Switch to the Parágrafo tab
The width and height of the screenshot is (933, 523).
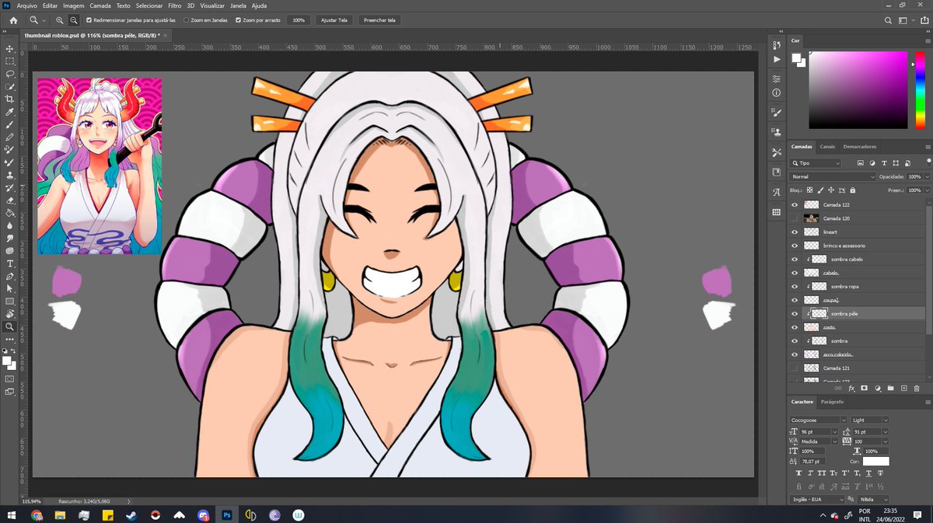[832, 402]
